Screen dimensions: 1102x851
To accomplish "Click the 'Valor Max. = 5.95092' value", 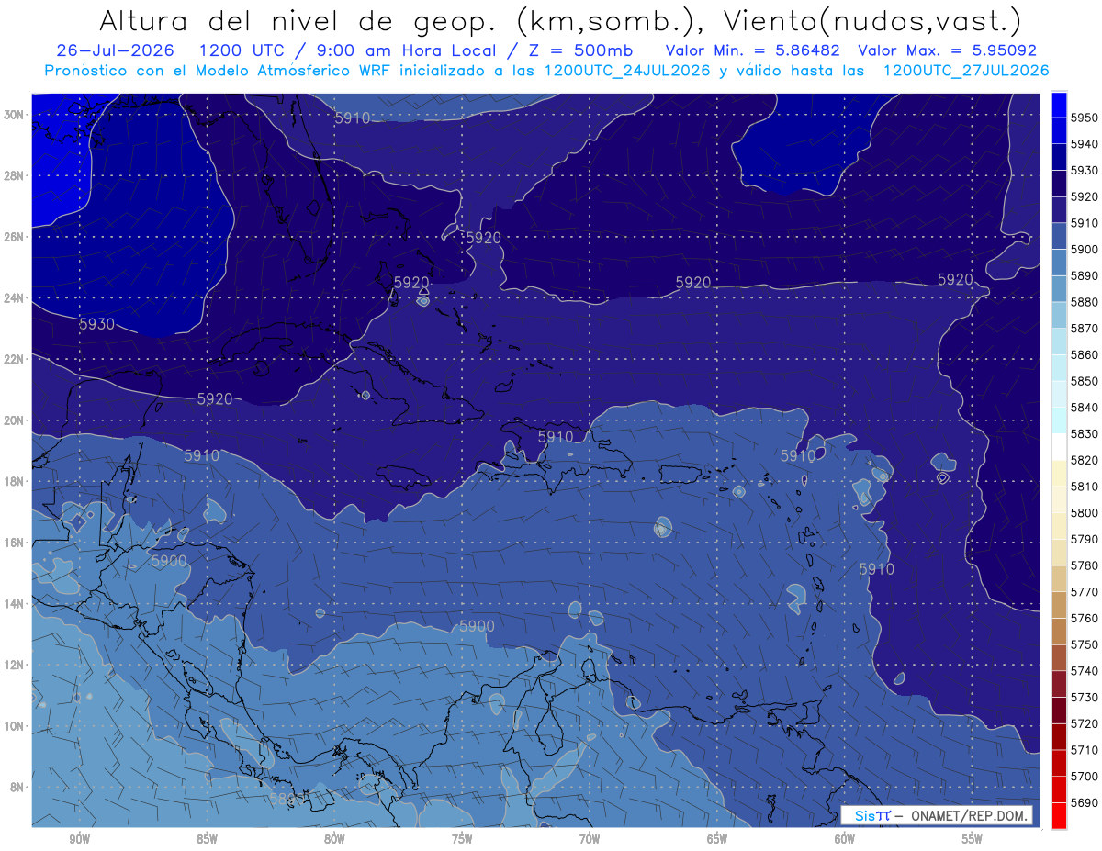I will coord(948,50).
